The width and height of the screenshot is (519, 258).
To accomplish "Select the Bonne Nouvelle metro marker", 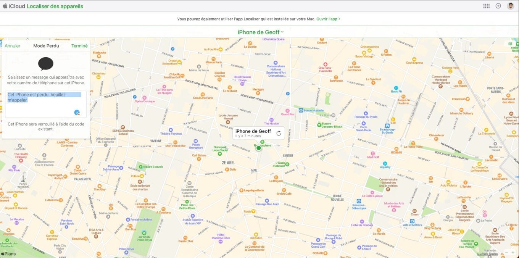I will (x=301, y=110).
